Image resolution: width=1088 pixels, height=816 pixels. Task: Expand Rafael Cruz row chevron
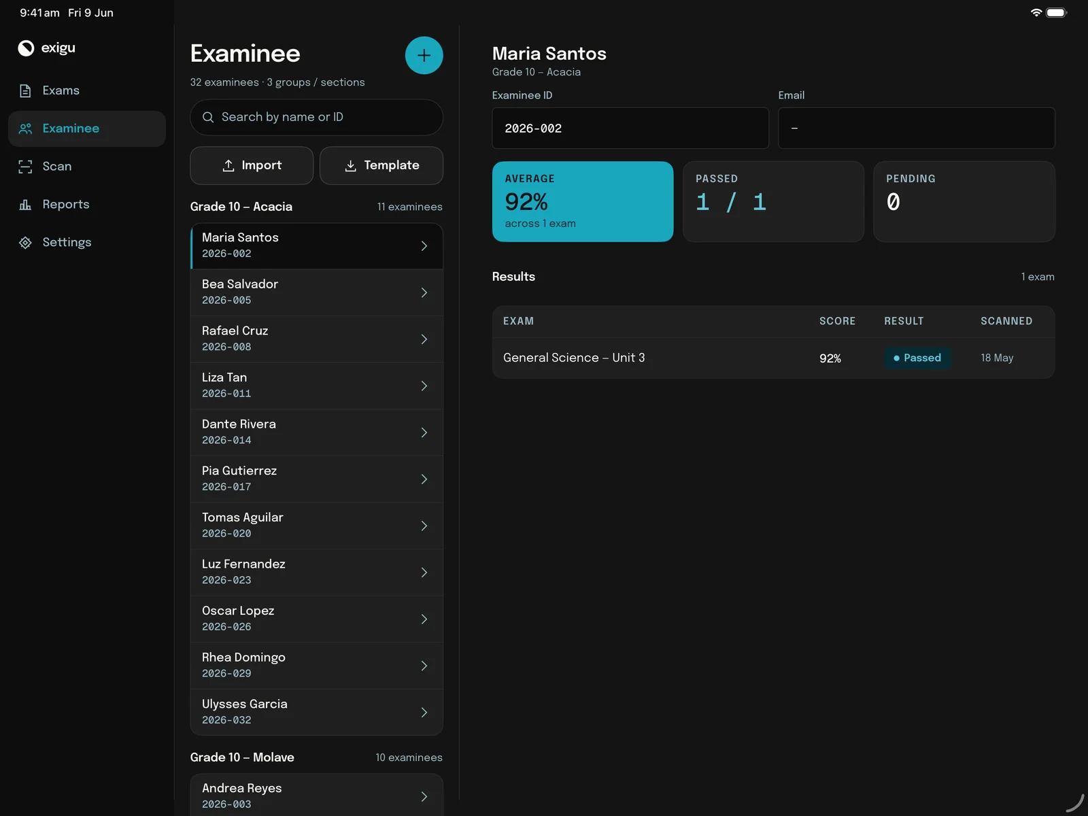point(424,339)
